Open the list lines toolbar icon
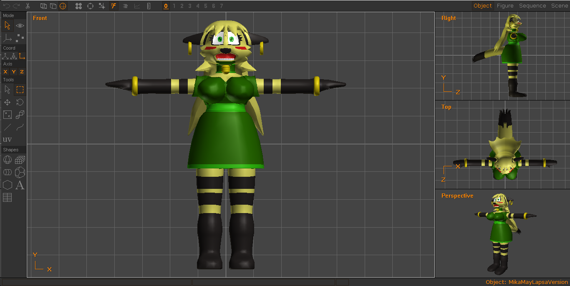Image resolution: width=570 pixels, height=286 pixels. click(125, 6)
